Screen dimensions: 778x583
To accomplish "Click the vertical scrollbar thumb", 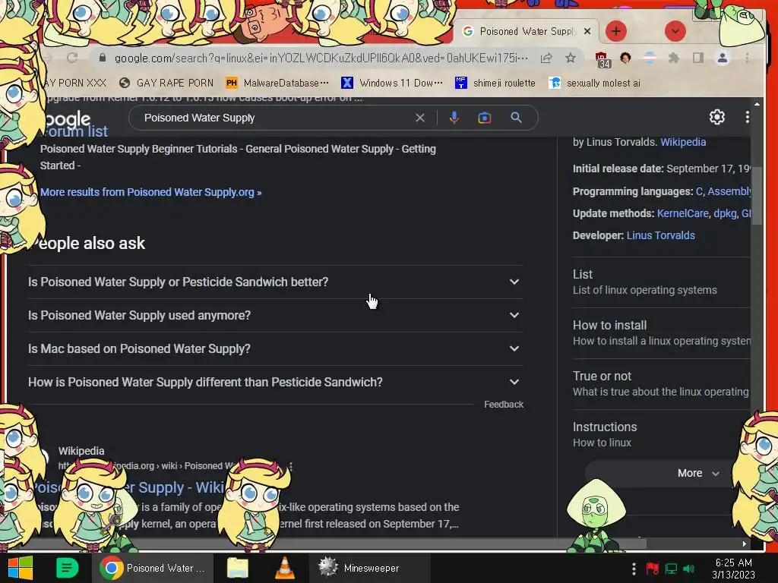I will (757, 197).
